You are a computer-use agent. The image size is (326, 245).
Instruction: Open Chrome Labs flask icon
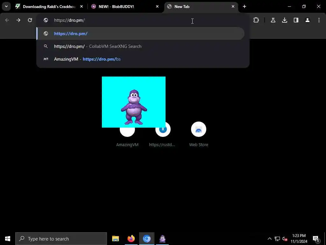pyautogui.click(x=273, y=20)
